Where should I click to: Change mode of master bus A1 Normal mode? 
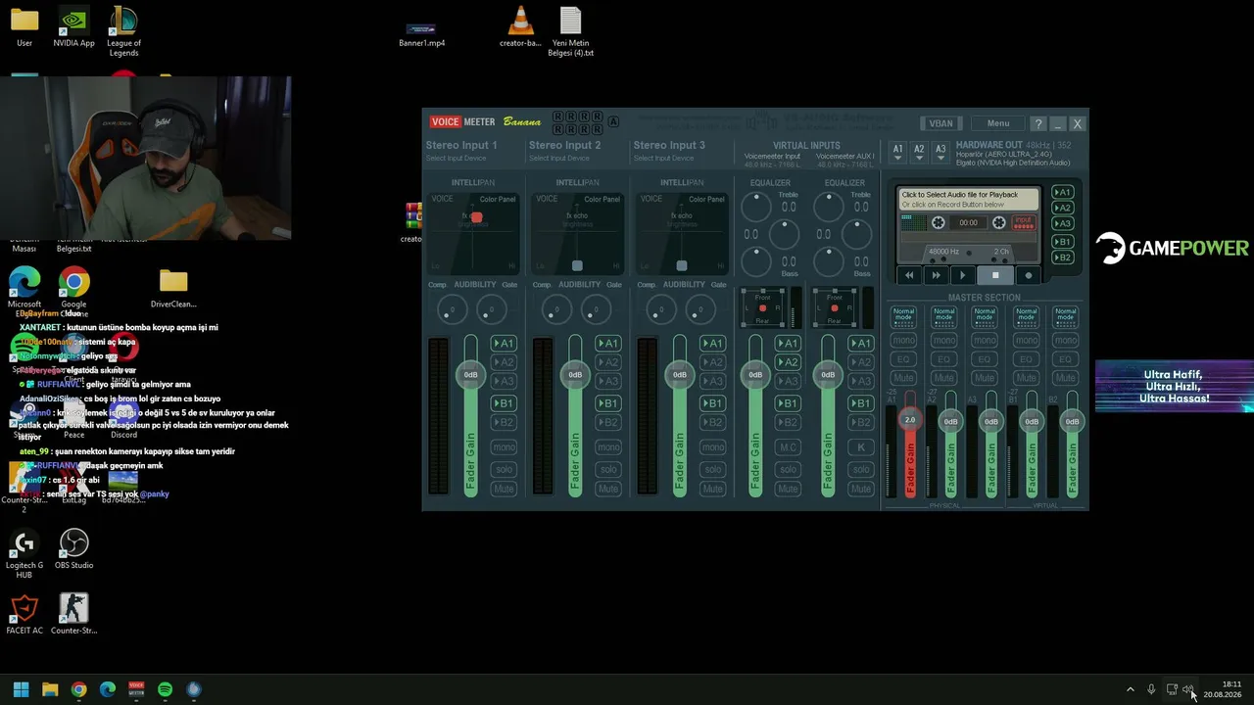[903, 316]
